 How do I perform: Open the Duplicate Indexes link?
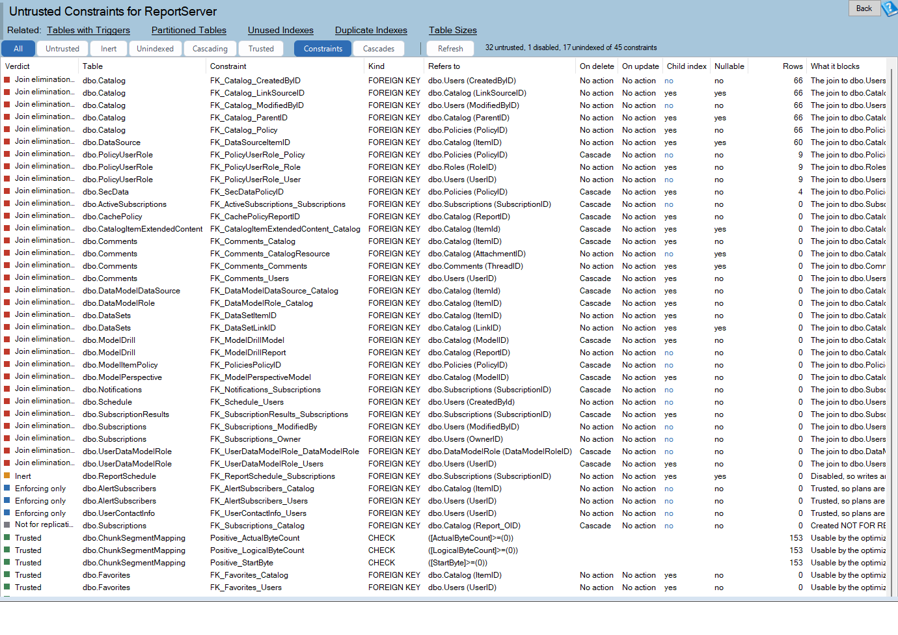[371, 30]
